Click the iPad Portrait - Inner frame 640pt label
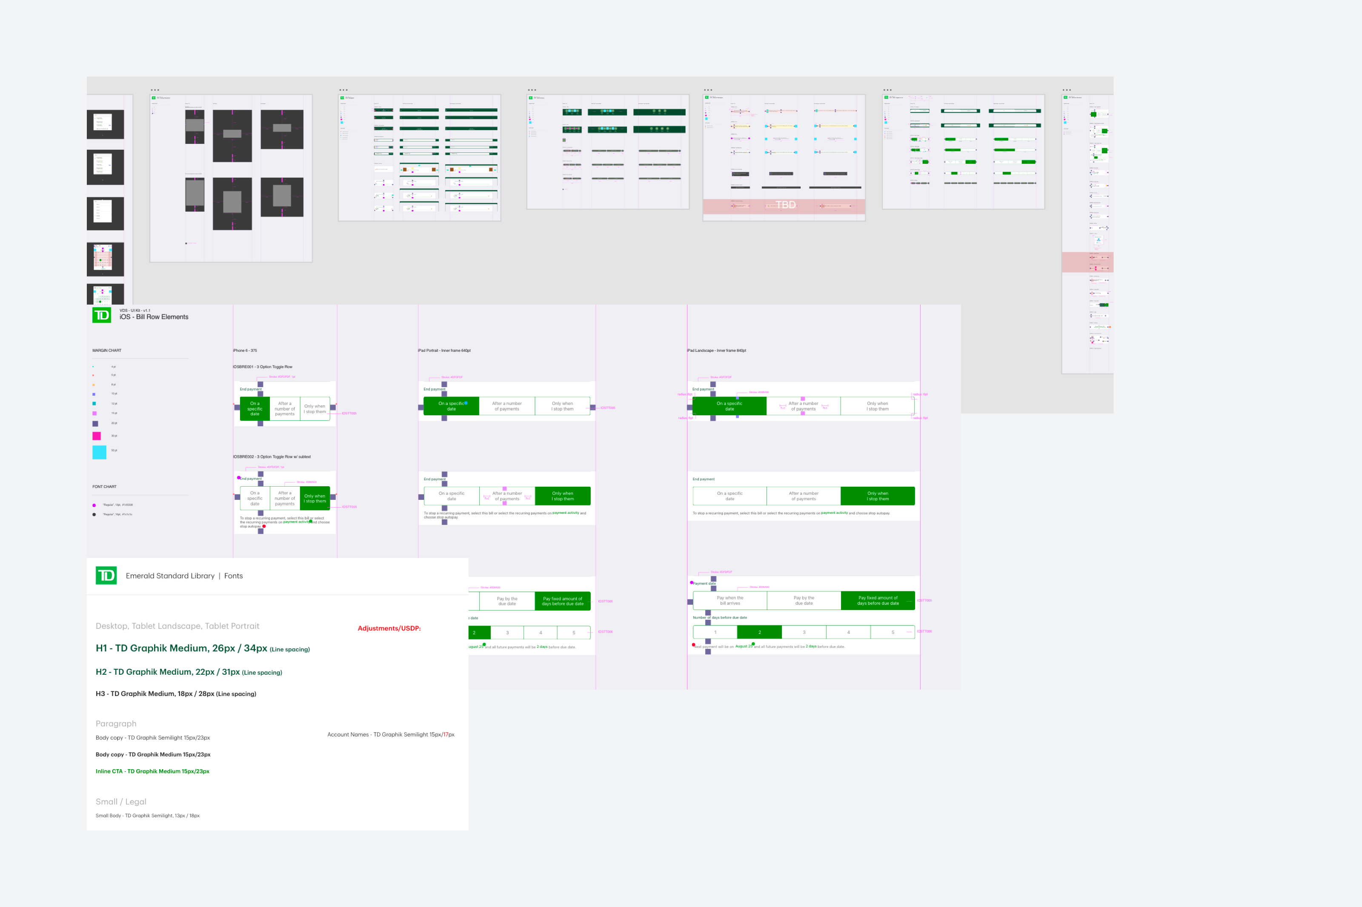The width and height of the screenshot is (1362, 907). pos(444,351)
